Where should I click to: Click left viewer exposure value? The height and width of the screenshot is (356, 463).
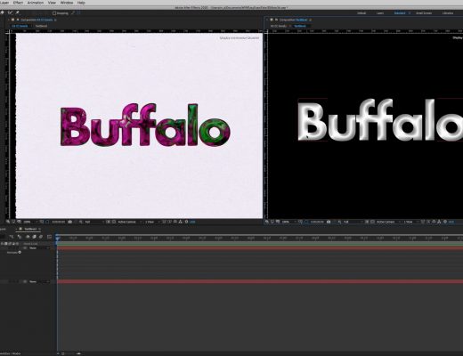(x=192, y=222)
